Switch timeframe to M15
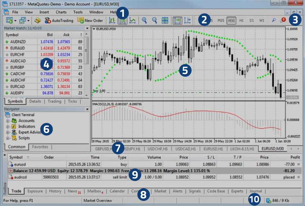 [x=221, y=20]
